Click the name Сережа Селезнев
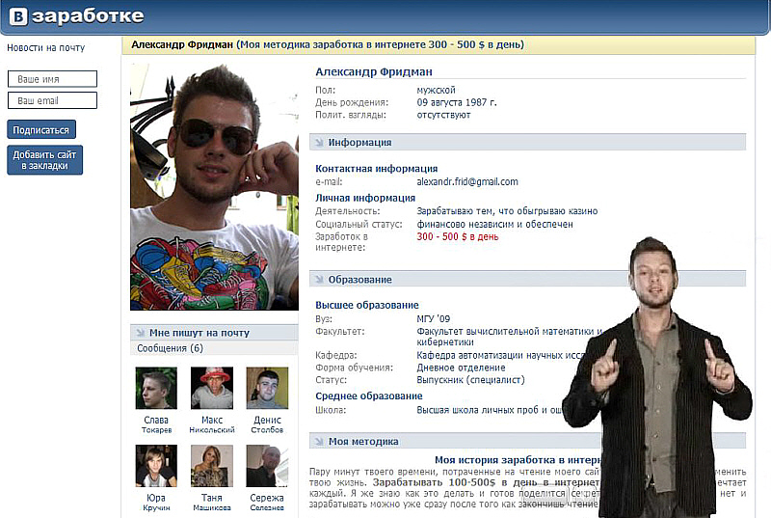Screen dimensions: 771x518 pyautogui.click(x=267, y=503)
